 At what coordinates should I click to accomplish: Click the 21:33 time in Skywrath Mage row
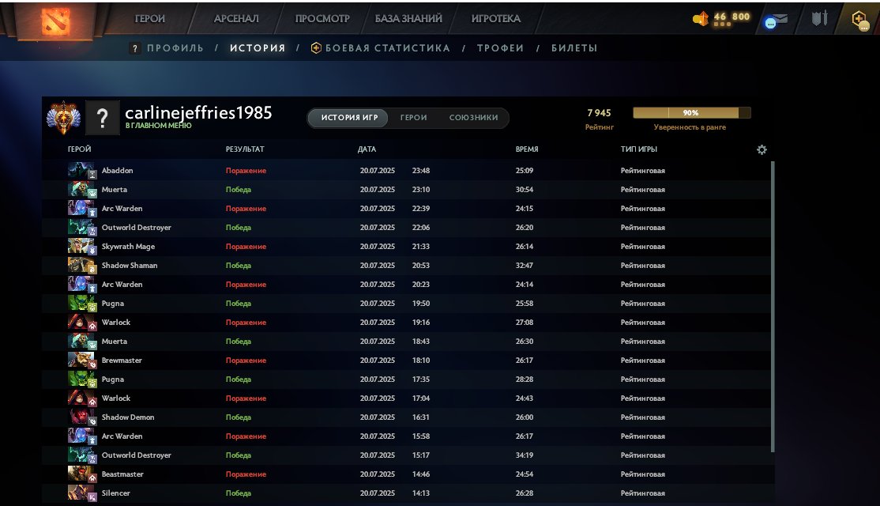[421, 247]
